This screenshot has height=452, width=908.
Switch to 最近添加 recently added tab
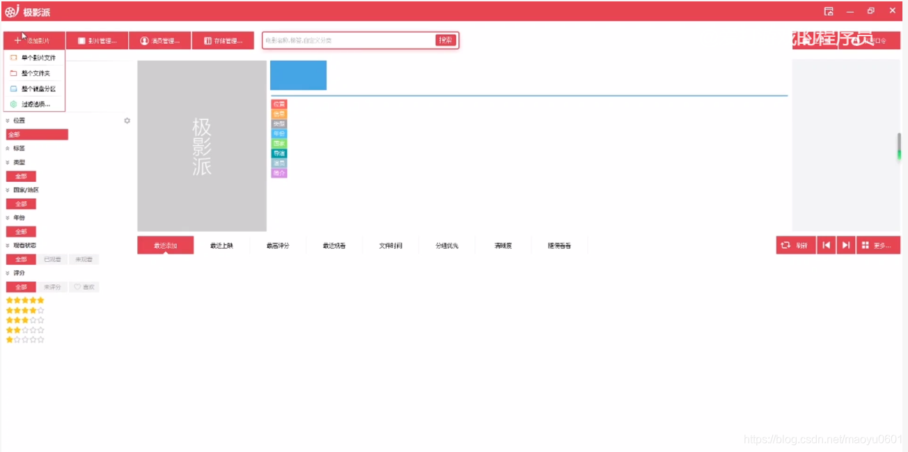(x=166, y=245)
